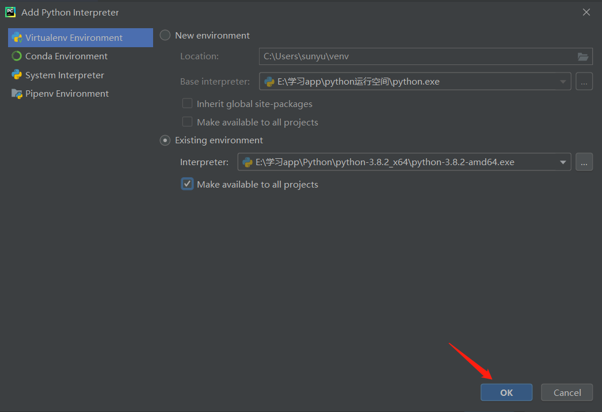This screenshot has height=412, width=602.
Task: Check Make available under New environment
Action: coord(188,122)
